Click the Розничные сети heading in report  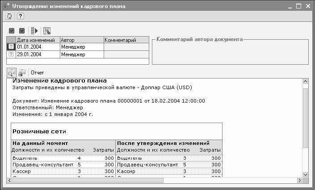(x=39, y=132)
